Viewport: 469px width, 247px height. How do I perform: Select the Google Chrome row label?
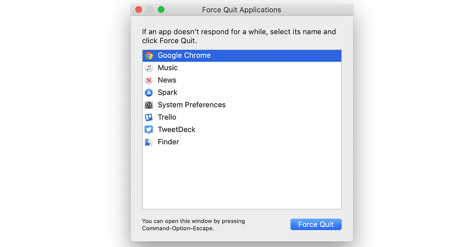pyautogui.click(x=184, y=56)
